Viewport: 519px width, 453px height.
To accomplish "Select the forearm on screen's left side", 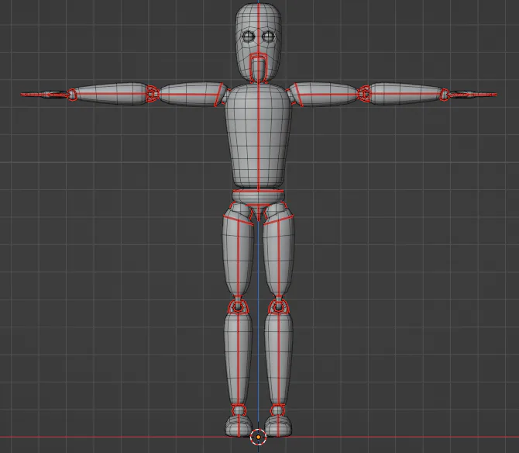I will pyautogui.click(x=109, y=94).
